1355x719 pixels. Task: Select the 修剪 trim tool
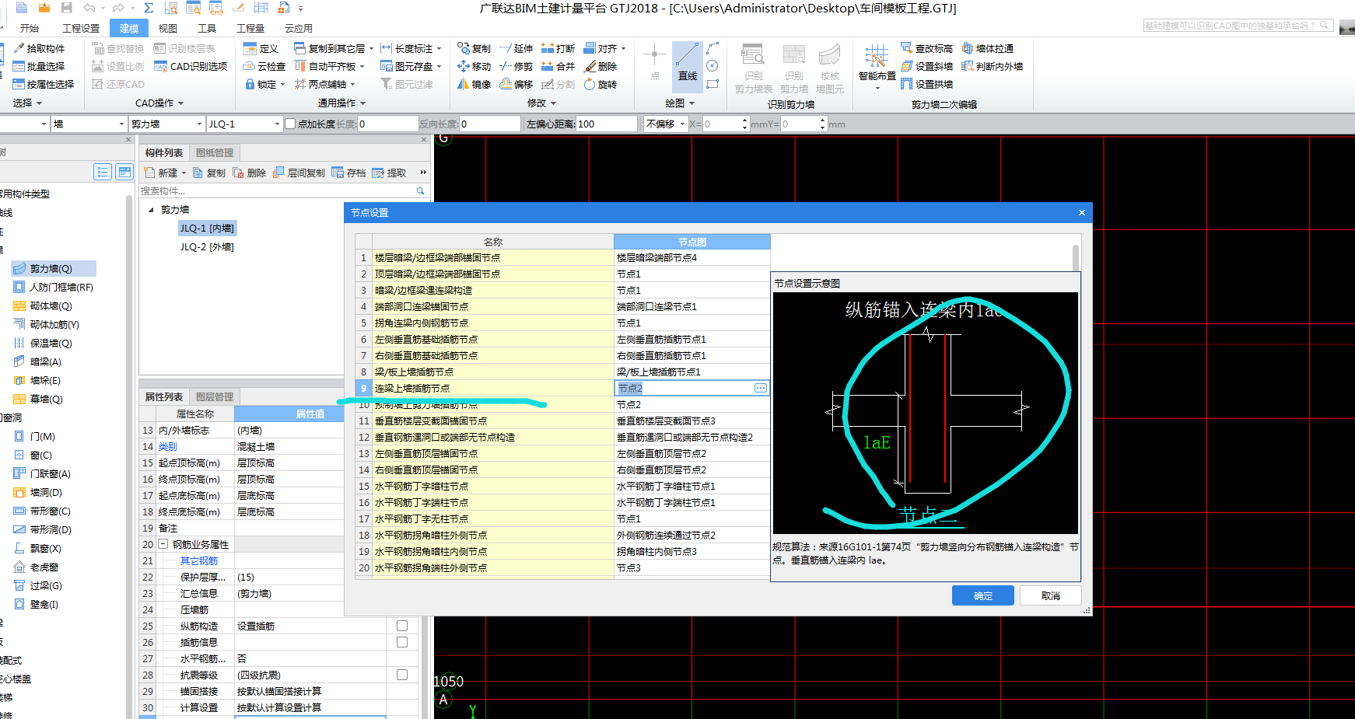516,66
